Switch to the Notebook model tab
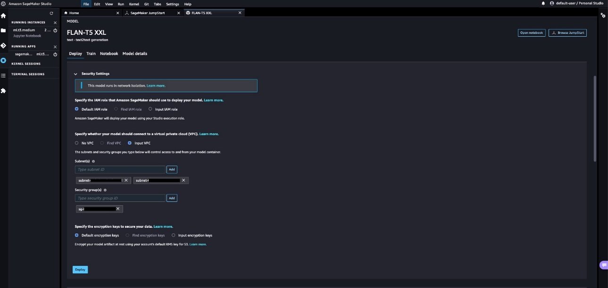This screenshot has width=608, height=288. point(109,54)
